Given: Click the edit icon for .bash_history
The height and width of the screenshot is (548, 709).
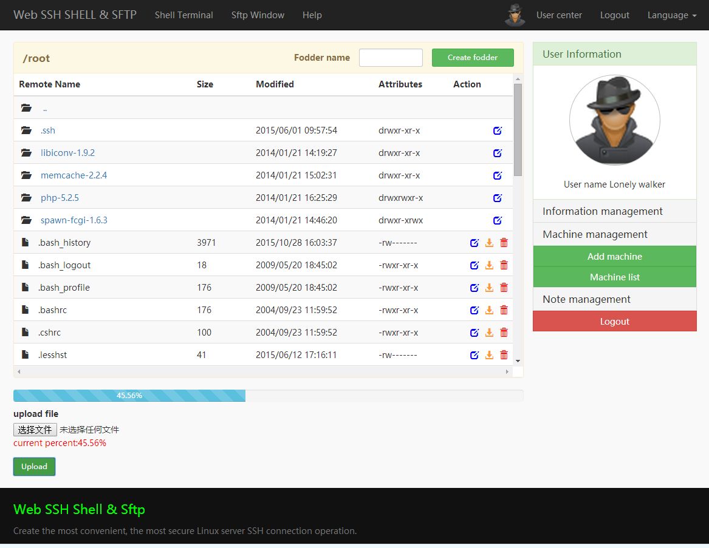Looking at the screenshot, I should click(x=474, y=243).
